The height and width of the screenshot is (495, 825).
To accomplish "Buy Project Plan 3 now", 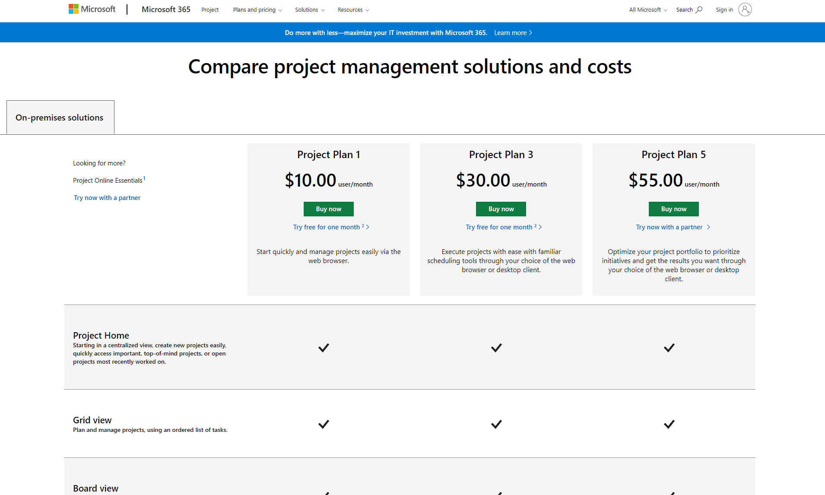I will pyautogui.click(x=501, y=209).
